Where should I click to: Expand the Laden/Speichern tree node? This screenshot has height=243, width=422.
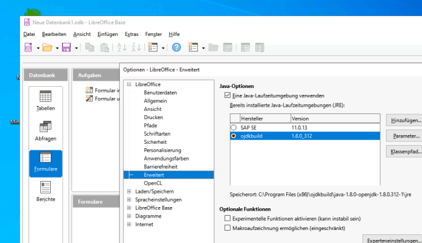pos(129,192)
